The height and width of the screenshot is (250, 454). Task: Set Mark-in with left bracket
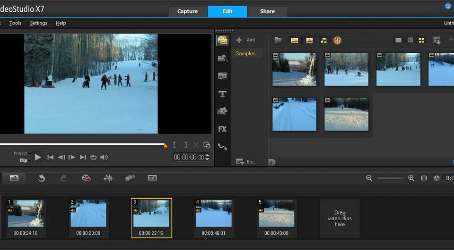coord(175,145)
